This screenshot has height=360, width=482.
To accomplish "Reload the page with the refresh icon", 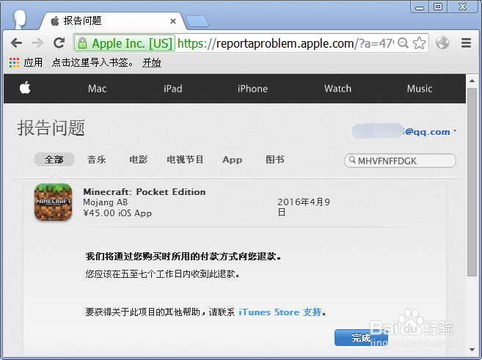I will click(x=59, y=43).
